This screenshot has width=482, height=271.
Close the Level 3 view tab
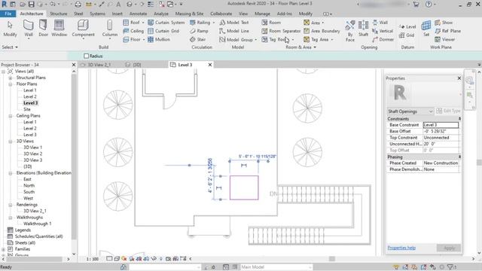pyautogui.click(x=210, y=65)
